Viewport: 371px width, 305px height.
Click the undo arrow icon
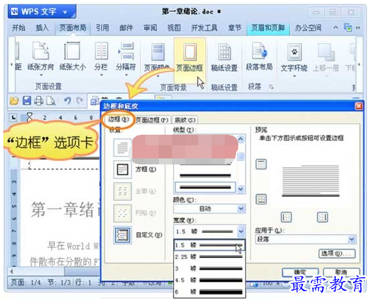pos(67,101)
